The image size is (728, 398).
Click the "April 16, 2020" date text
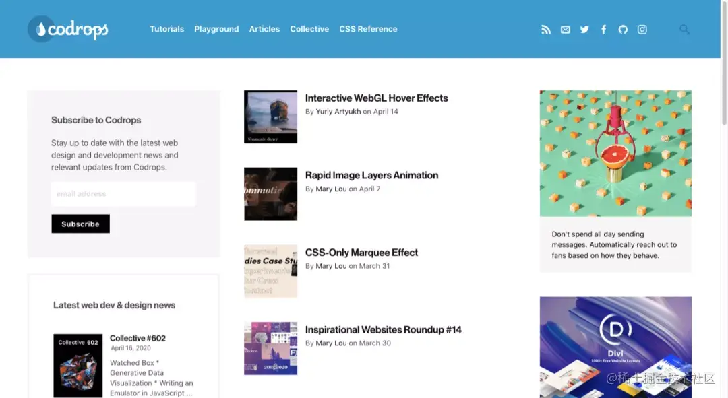[131, 348]
